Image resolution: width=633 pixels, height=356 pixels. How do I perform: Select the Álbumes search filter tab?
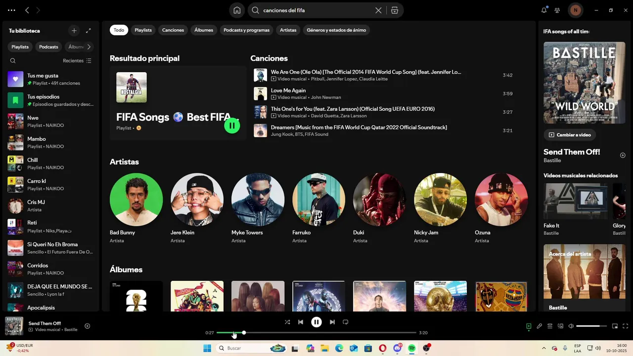click(204, 30)
